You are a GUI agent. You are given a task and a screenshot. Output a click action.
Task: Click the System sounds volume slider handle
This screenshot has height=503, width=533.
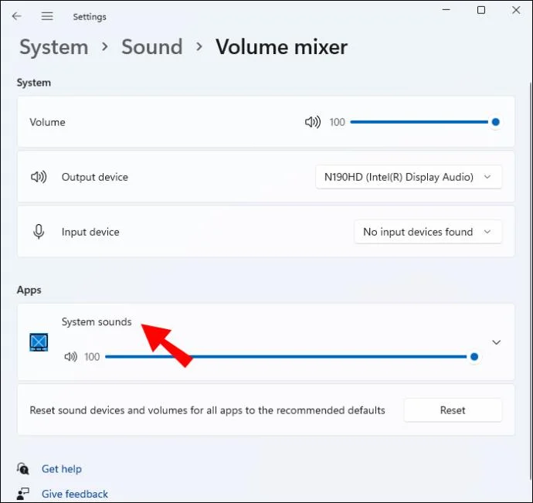pos(474,357)
